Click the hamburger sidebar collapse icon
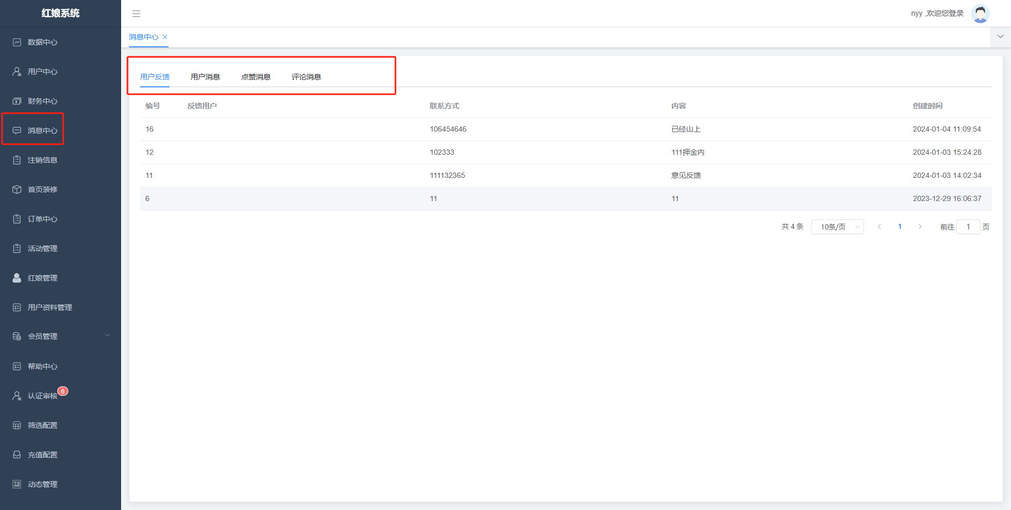Image resolution: width=1011 pixels, height=510 pixels. point(136,14)
